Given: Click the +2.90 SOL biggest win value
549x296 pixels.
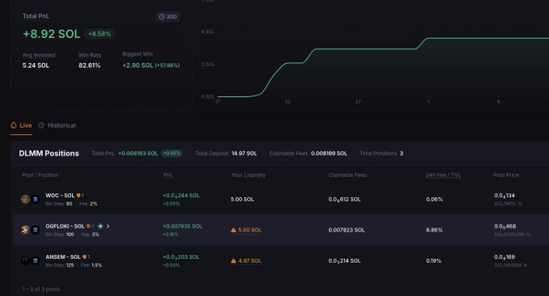Looking at the screenshot, I should coord(137,66).
